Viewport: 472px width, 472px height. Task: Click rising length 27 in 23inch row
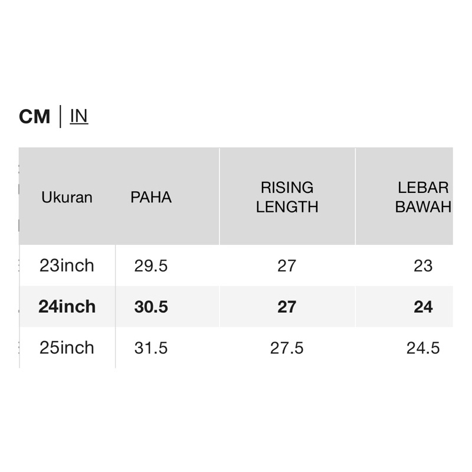click(x=287, y=266)
